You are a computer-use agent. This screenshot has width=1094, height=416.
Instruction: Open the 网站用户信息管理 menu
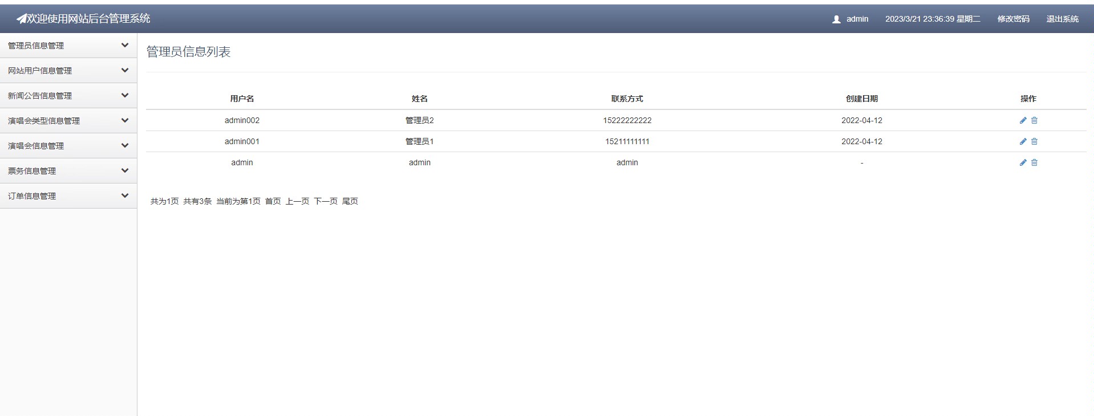point(68,71)
